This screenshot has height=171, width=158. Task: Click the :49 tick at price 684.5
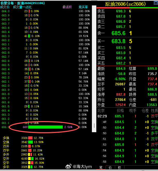(x=127, y=122)
